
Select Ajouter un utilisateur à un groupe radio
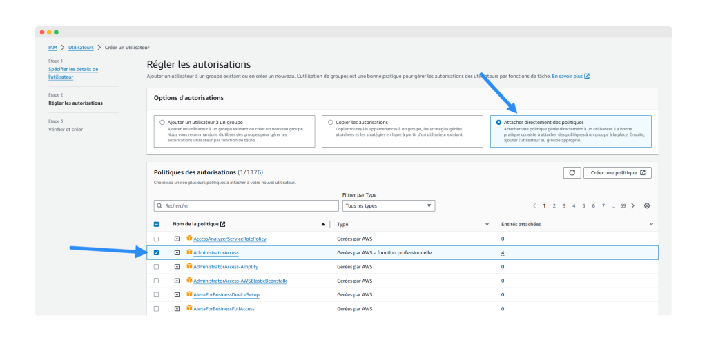pyautogui.click(x=162, y=122)
